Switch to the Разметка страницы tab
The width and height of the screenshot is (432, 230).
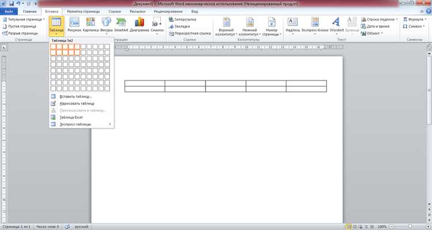84,12
